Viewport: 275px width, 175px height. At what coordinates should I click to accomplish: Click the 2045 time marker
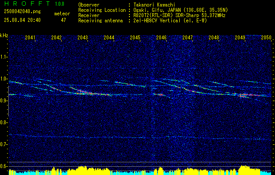[x=135, y=38]
